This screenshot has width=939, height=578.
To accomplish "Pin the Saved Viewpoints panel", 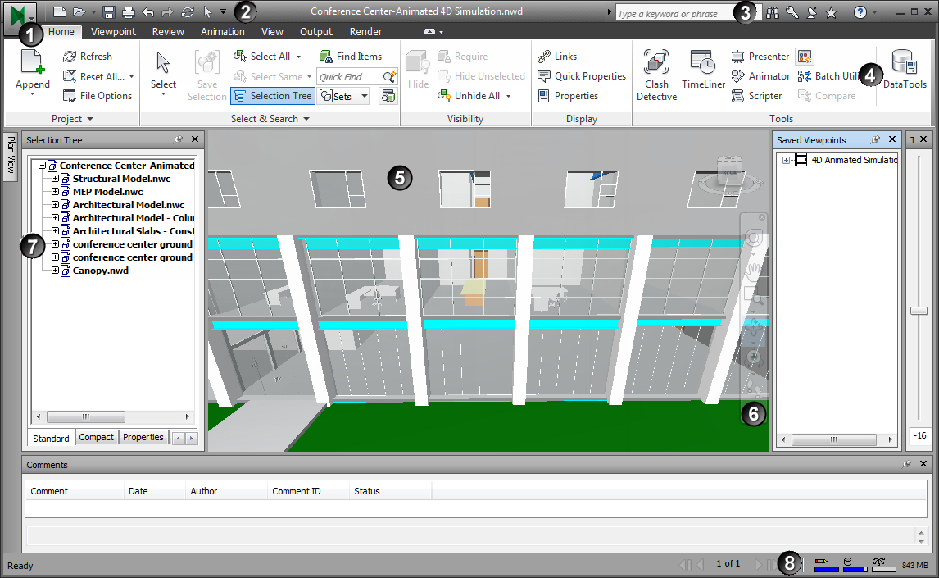I will click(x=876, y=139).
